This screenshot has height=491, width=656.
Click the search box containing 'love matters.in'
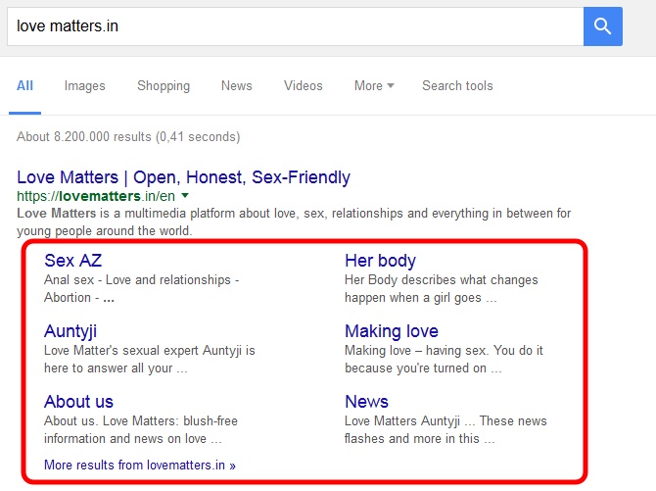point(296,26)
